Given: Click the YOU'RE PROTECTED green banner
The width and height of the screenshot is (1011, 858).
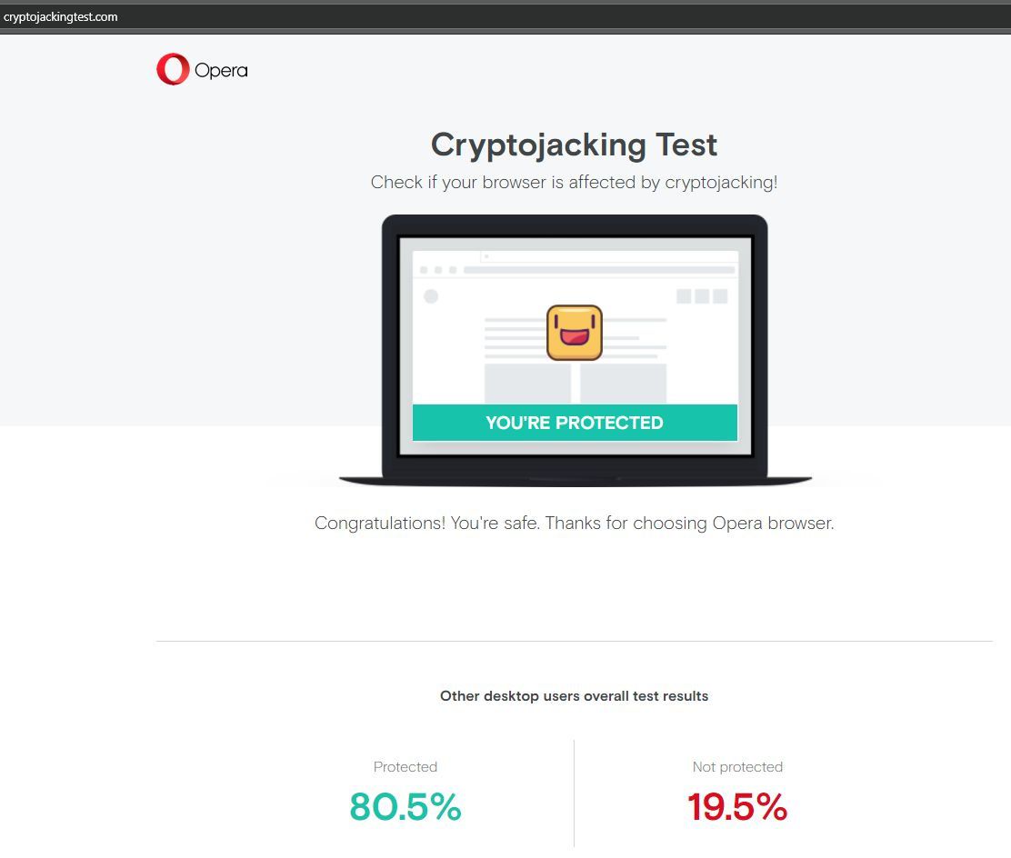Looking at the screenshot, I should tap(575, 423).
